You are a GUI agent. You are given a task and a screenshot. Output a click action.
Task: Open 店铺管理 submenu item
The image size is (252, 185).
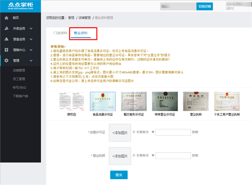coord(19,70)
